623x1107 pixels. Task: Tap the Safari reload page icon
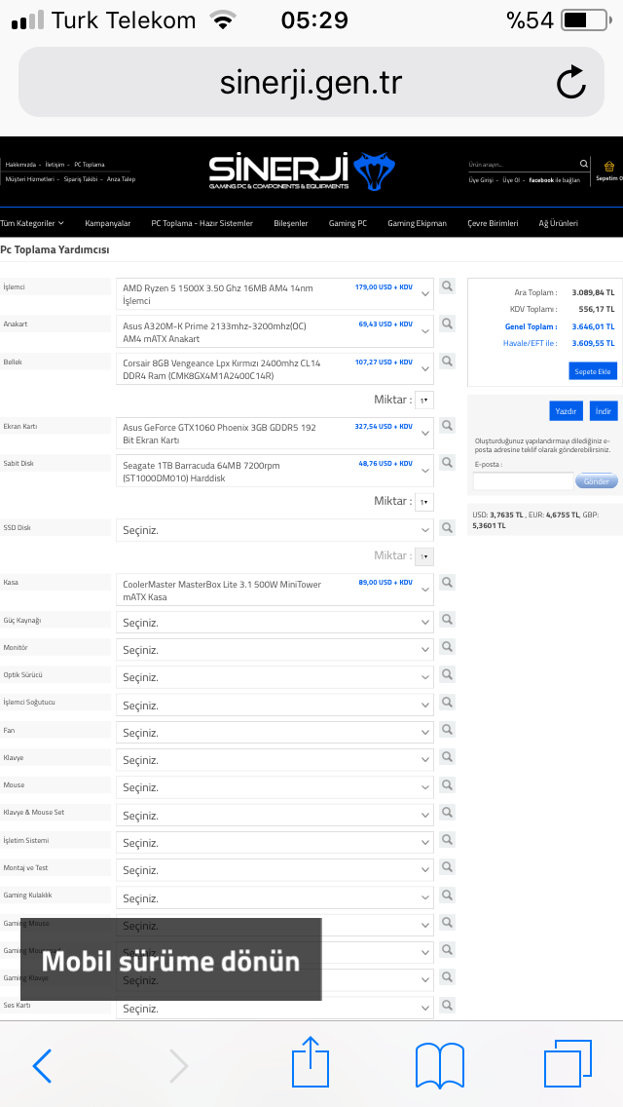pos(570,83)
